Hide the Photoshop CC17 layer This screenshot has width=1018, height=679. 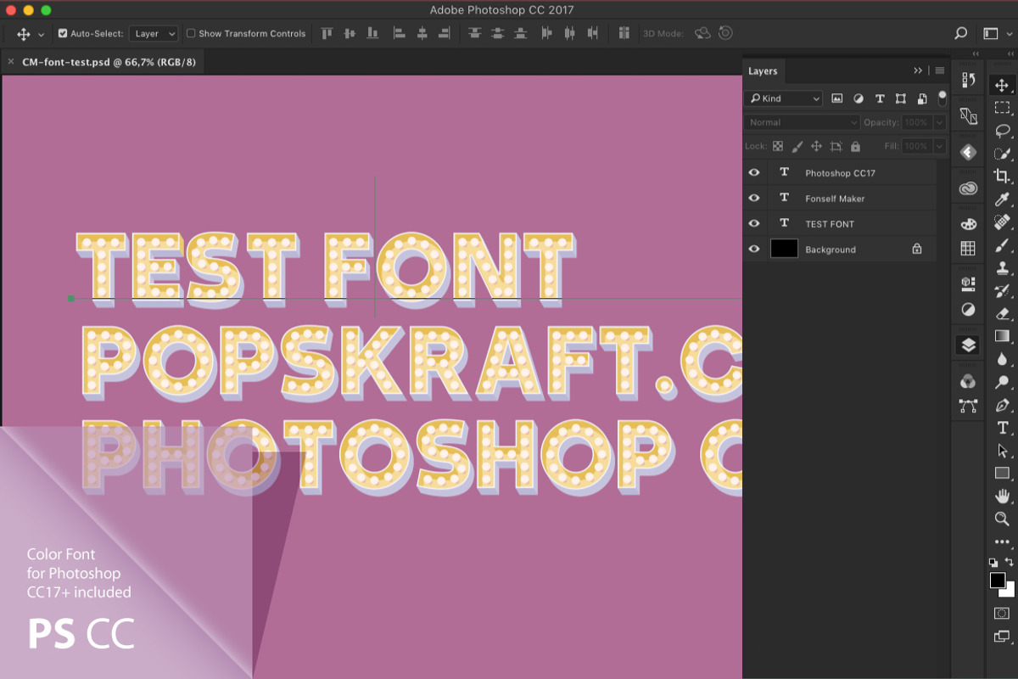point(754,172)
